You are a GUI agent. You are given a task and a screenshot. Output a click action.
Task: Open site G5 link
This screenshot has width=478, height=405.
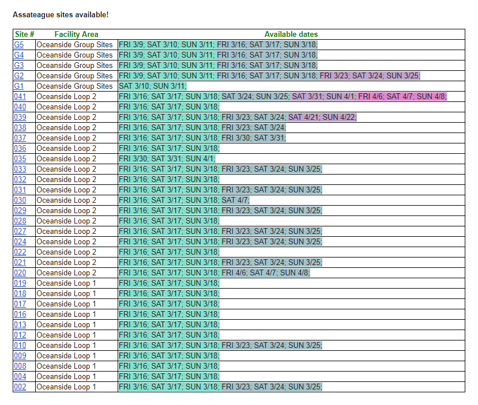(x=18, y=44)
